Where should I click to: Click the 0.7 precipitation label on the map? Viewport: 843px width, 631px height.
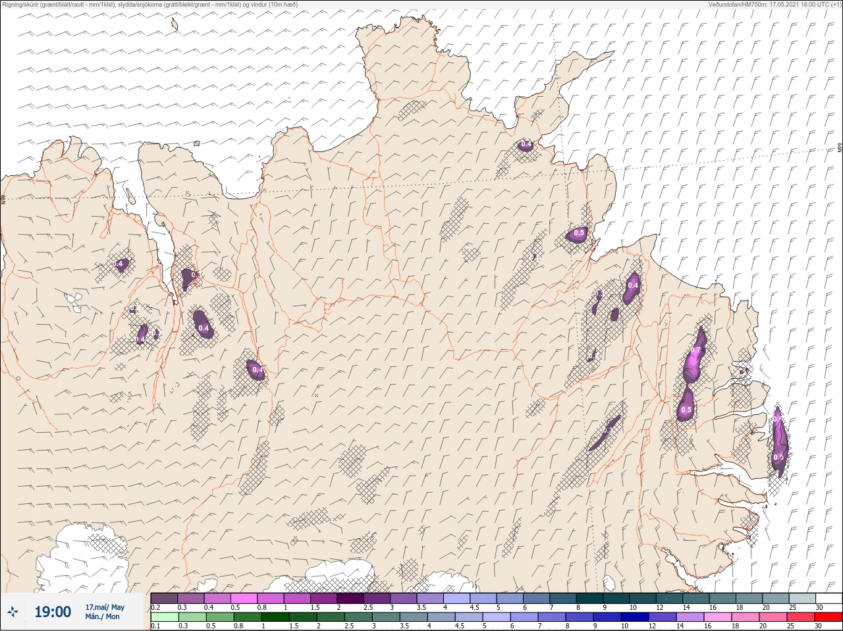click(695, 350)
